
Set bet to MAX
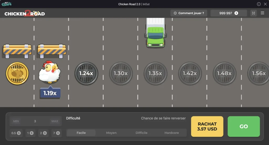click(x=55, y=121)
